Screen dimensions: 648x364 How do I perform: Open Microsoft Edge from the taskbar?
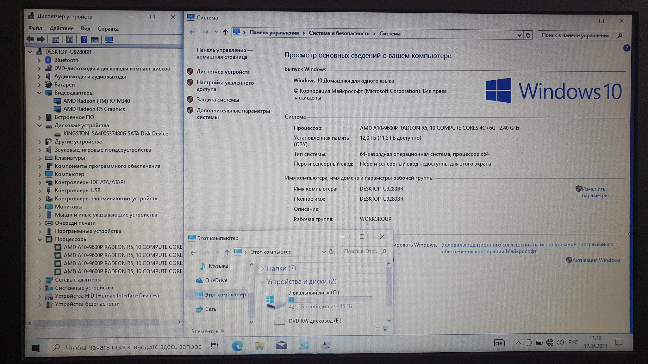(x=237, y=346)
